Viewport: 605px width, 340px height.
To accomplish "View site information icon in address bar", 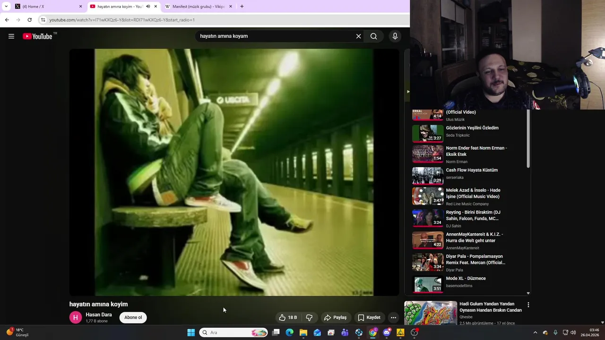I will (x=43, y=20).
